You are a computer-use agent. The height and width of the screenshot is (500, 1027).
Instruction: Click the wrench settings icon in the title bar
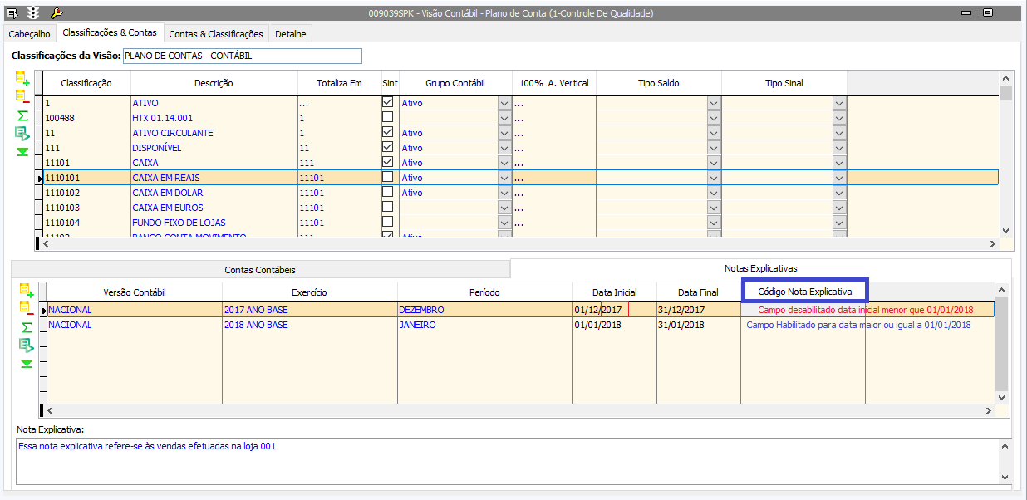coord(57,12)
